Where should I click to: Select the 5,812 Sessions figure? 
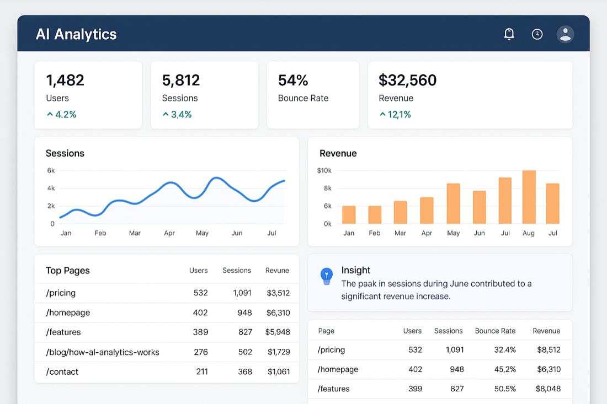click(x=181, y=80)
